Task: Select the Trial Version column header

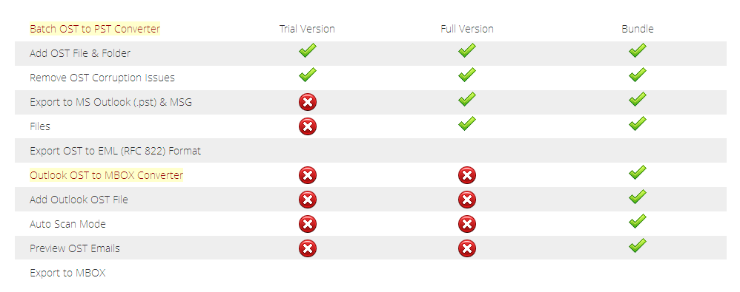Action: tap(307, 29)
